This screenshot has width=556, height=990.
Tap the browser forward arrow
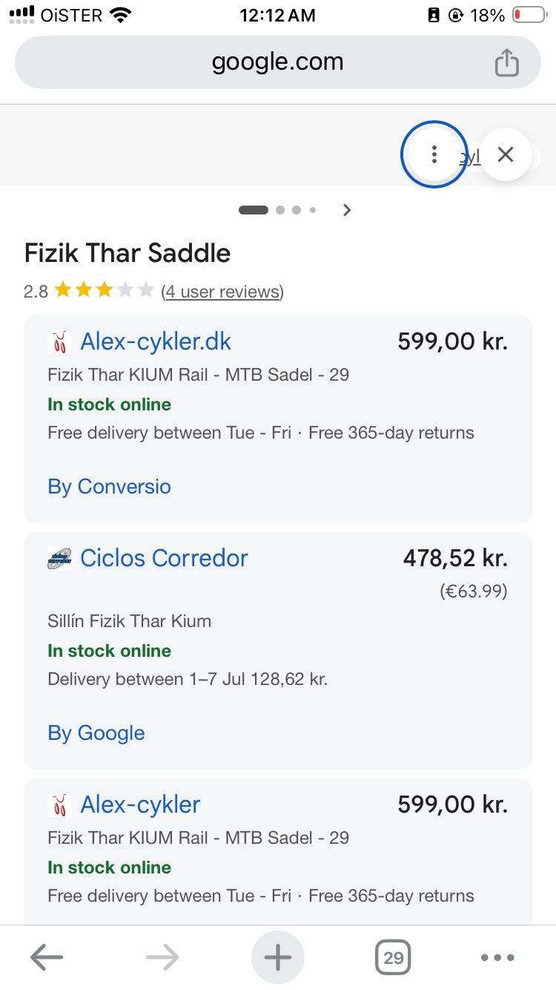[162, 958]
